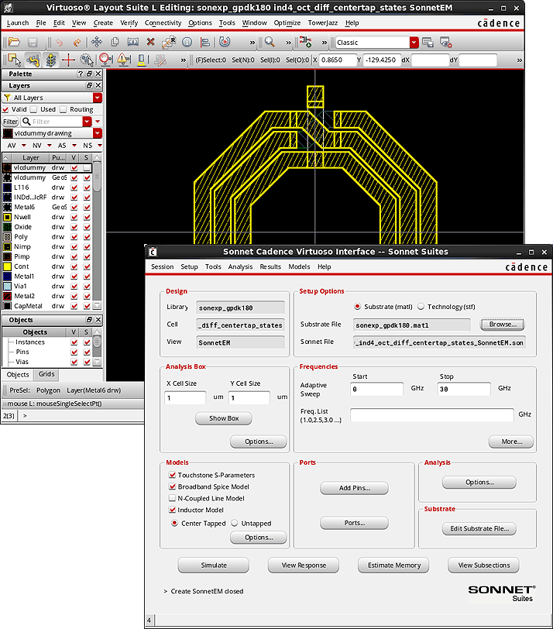Viewport: 553px width, 629px height.
Task: Click the Save disk icon in toolbar
Action: click(33, 42)
